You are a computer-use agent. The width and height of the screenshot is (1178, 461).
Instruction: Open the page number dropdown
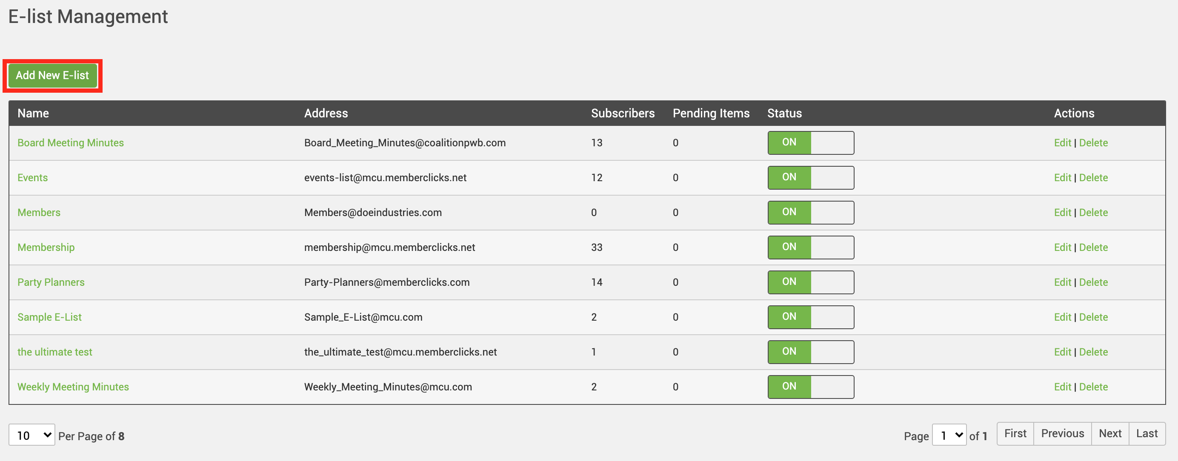pyautogui.click(x=949, y=435)
